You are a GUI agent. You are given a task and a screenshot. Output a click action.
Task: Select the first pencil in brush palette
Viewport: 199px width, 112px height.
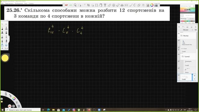2,28
